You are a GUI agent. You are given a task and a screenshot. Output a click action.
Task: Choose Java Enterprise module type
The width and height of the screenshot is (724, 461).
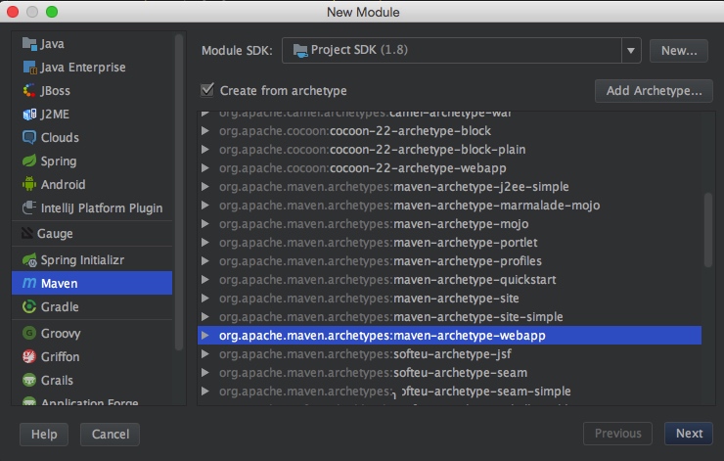pos(92,68)
